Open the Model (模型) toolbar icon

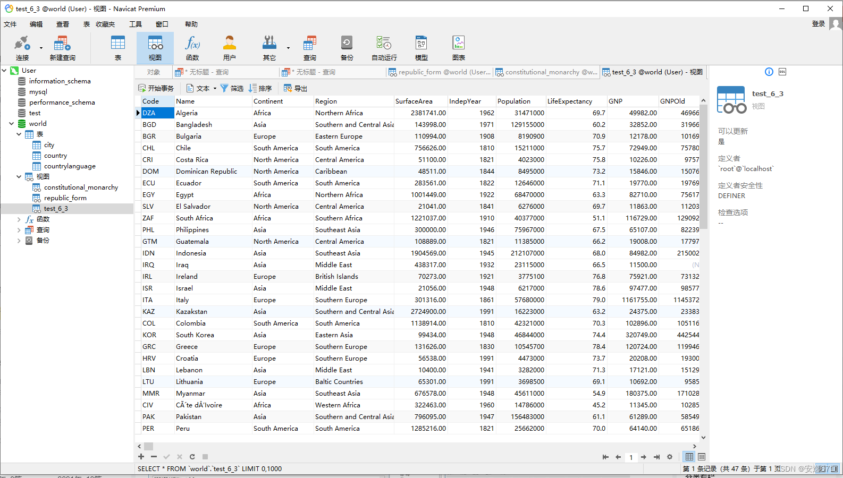tap(421, 48)
